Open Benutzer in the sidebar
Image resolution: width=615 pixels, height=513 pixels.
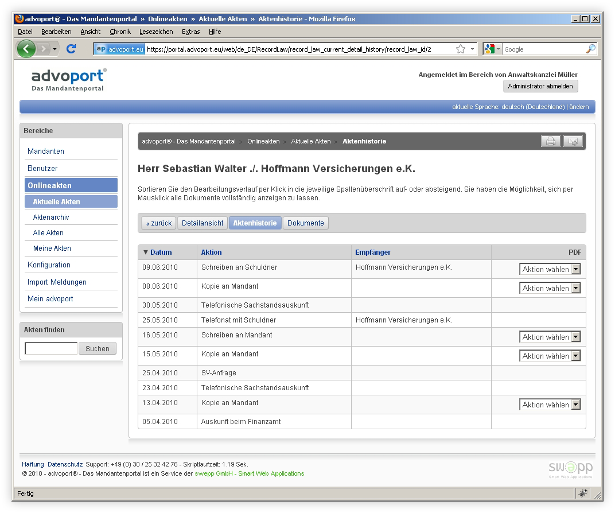tap(42, 168)
